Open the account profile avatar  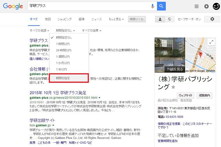click(216, 6)
